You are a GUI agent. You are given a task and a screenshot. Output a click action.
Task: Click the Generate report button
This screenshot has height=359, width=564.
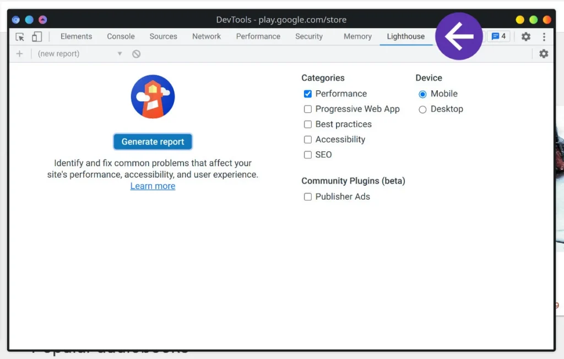tap(153, 142)
